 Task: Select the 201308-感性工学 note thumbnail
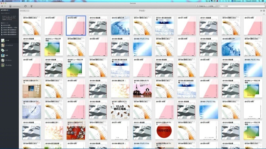tap(231, 46)
